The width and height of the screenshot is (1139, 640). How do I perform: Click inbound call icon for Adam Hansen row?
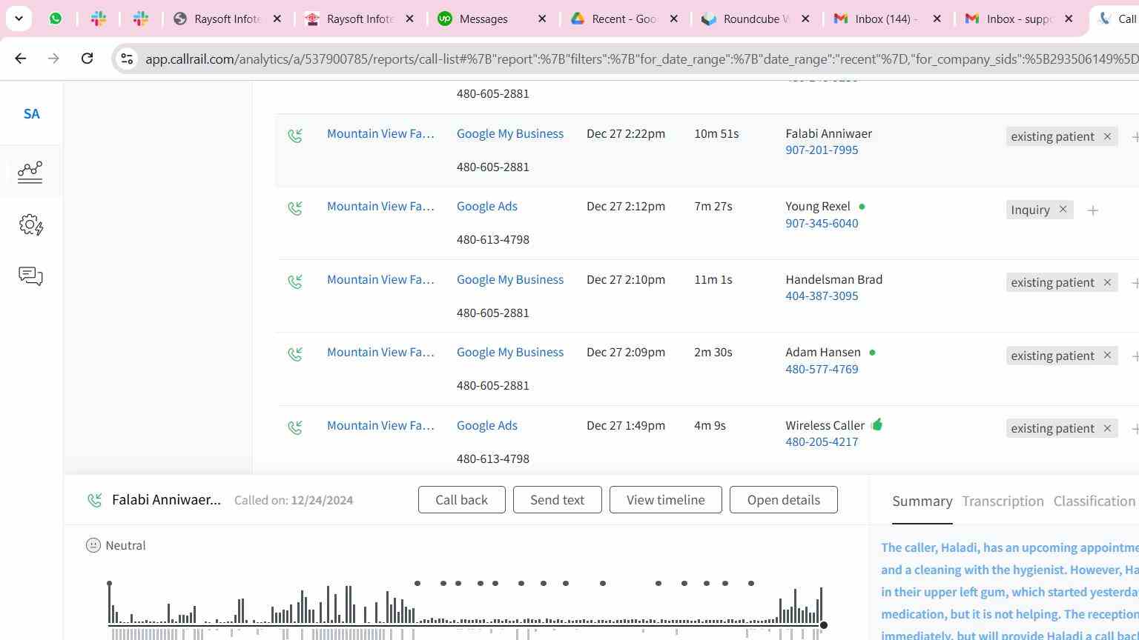pos(295,354)
